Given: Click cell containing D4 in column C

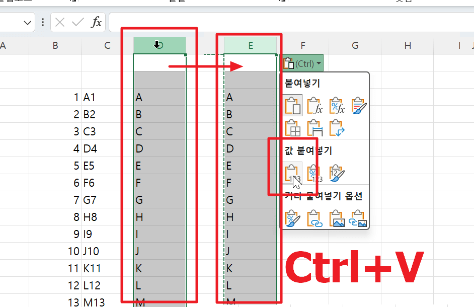Looking at the screenshot, I should click(x=107, y=148).
